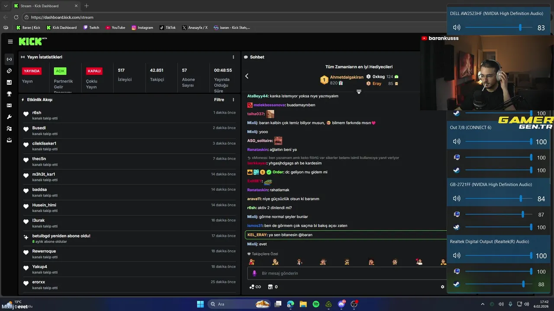This screenshot has width=554, height=311.
Task: Open the Filtre dropdown in activity feed
Action: pos(219,100)
